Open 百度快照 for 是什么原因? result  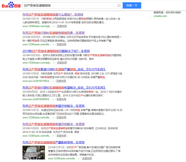coord(62,26)
